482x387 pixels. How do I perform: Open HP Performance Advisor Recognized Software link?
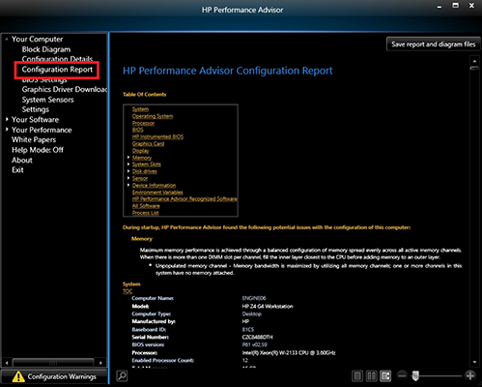184,199
